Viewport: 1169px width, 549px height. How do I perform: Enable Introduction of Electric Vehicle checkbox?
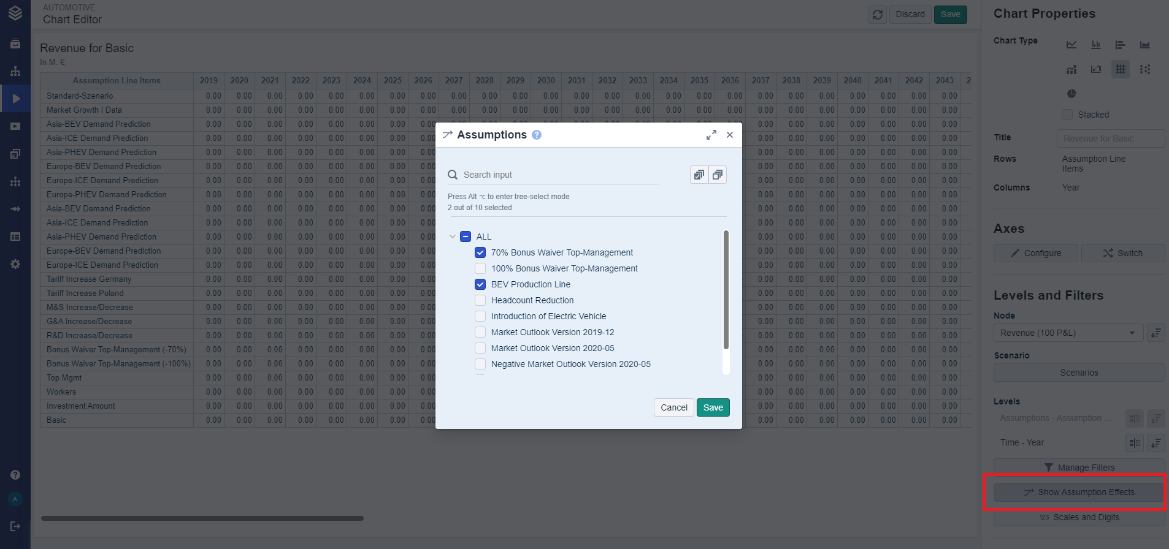click(480, 316)
